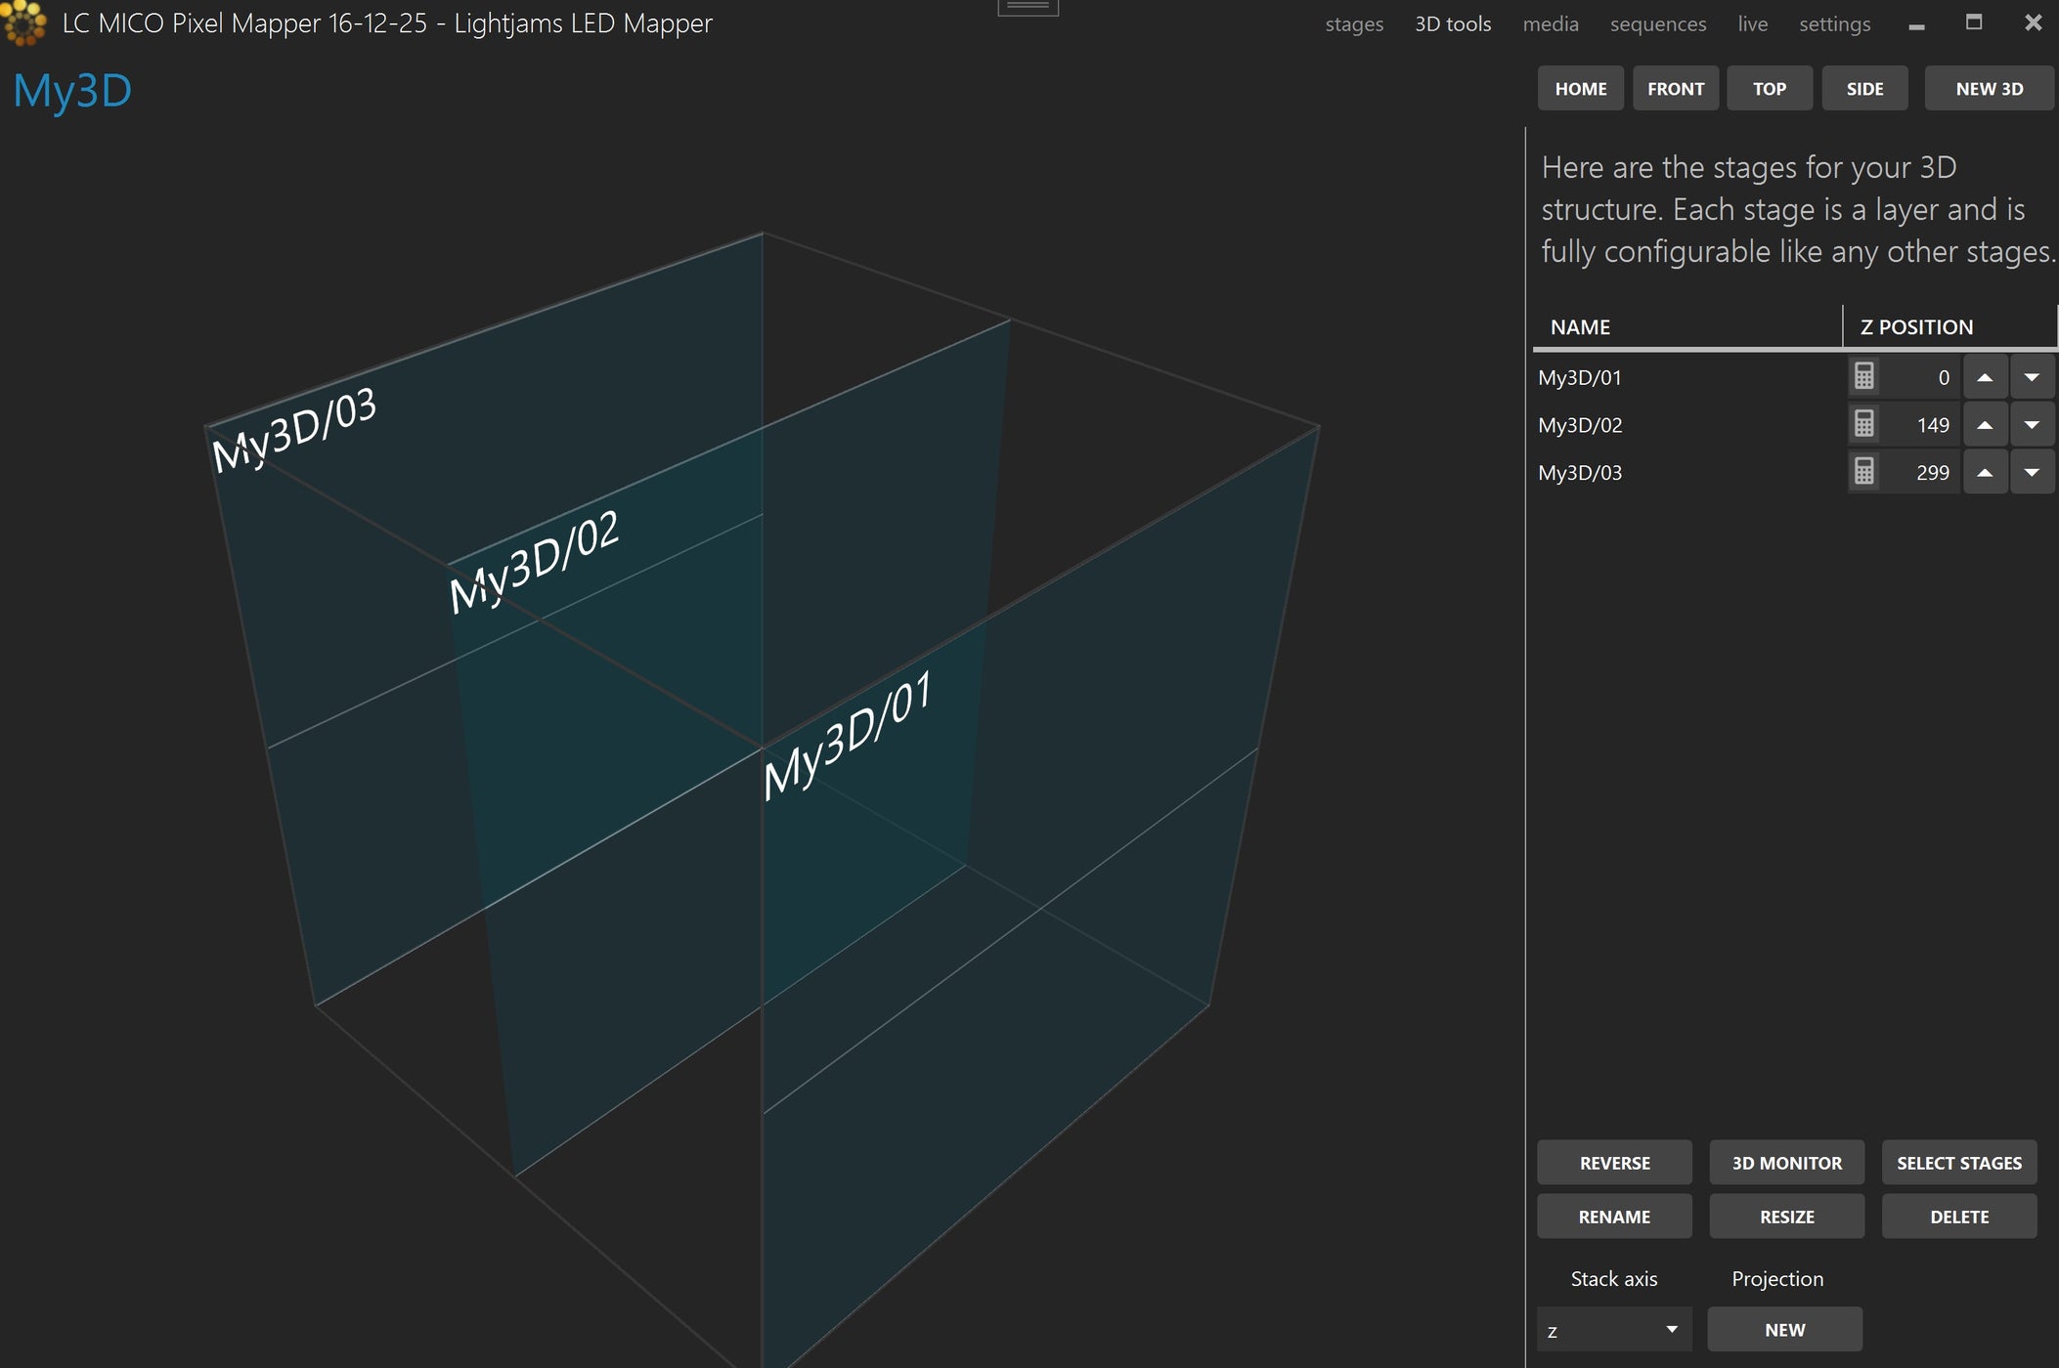Create a NEW 3D structure
Image resolution: width=2059 pixels, height=1368 pixels.
coord(1990,89)
